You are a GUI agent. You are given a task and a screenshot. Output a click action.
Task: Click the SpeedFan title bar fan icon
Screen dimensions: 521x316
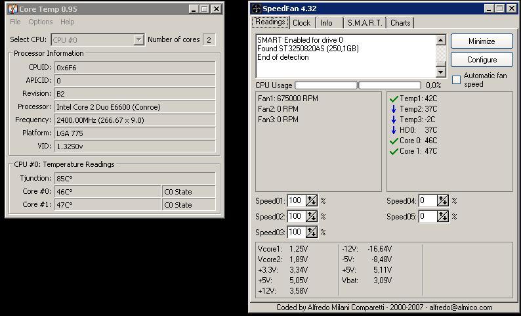coord(256,9)
